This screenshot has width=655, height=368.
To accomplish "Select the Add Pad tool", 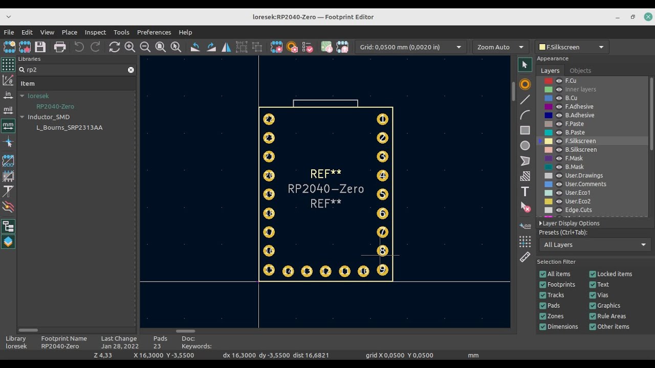I will (x=525, y=84).
